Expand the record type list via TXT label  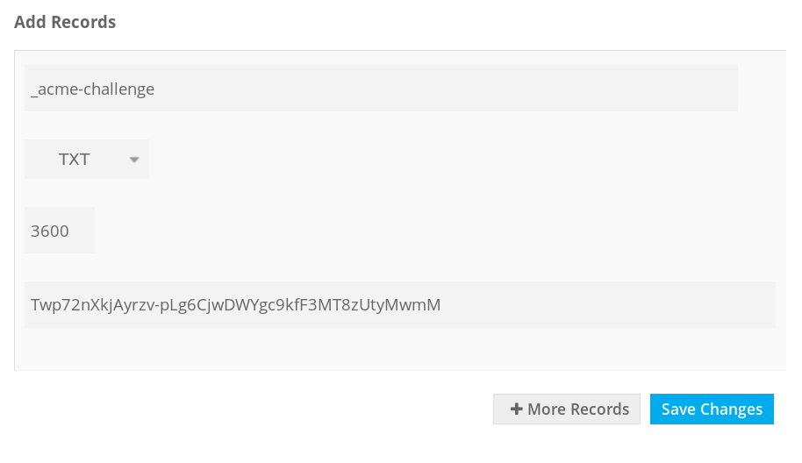click(75, 160)
